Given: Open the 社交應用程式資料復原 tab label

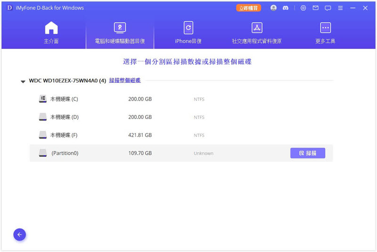Looking at the screenshot, I should click(x=257, y=41).
